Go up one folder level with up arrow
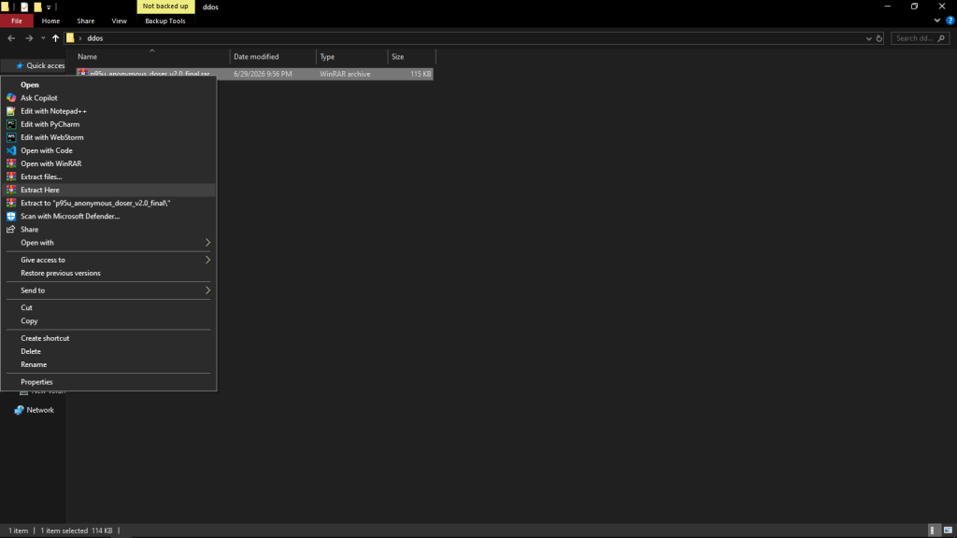The width and height of the screenshot is (957, 538). pyautogui.click(x=55, y=37)
